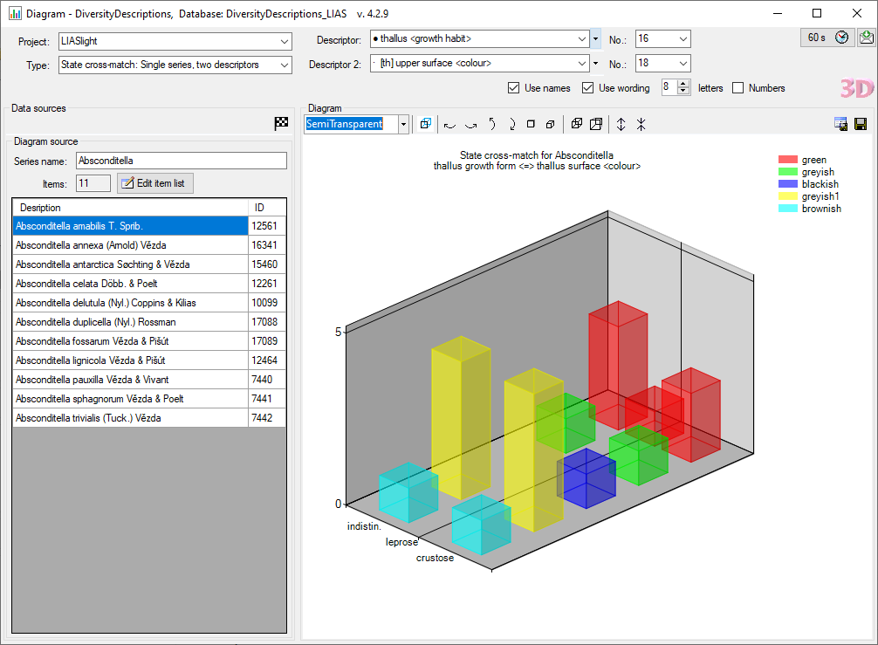Decrease the letters count spinner
Screen dimensions: 878x645
click(x=683, y=92)
